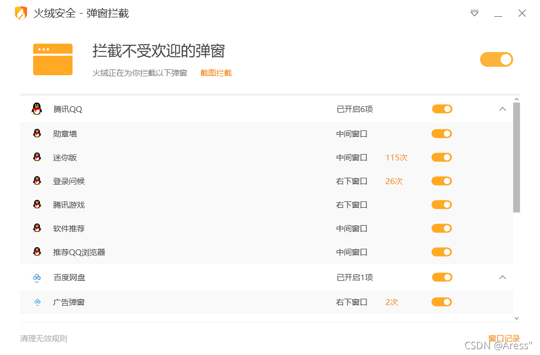Select the 广告弹窗 row label
Image resolution: width=540 pixels, height=355 pixels.
click(x=69, y=302)
